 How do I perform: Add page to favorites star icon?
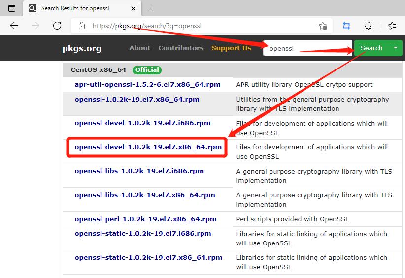click(x=323, y=26)
